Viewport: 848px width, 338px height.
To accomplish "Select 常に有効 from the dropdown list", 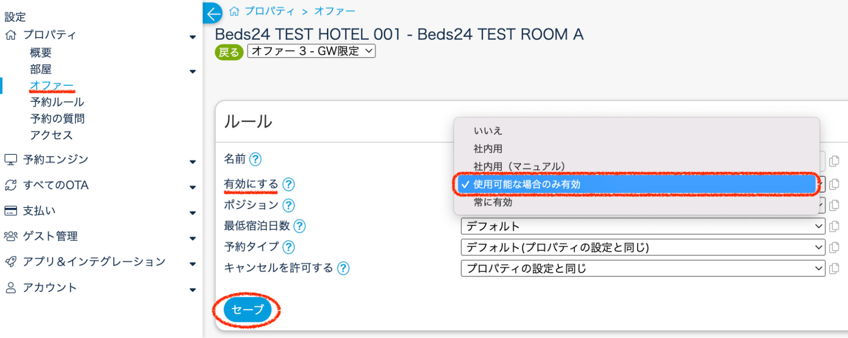I will (x=493, y=202).
